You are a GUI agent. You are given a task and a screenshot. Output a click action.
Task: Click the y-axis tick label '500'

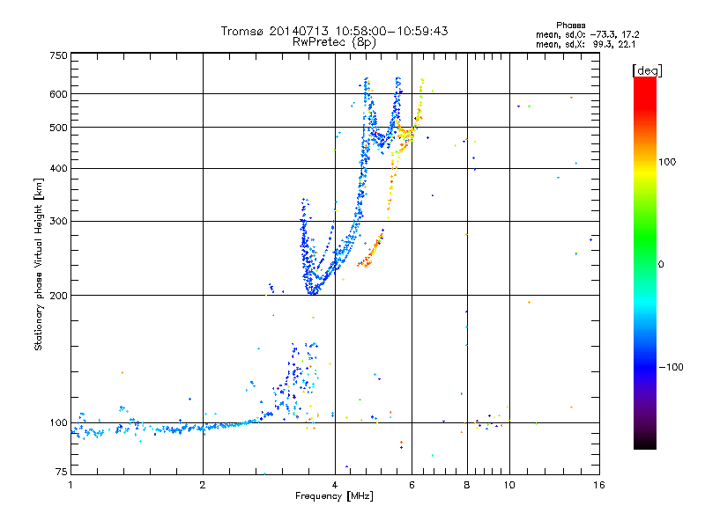58,128
